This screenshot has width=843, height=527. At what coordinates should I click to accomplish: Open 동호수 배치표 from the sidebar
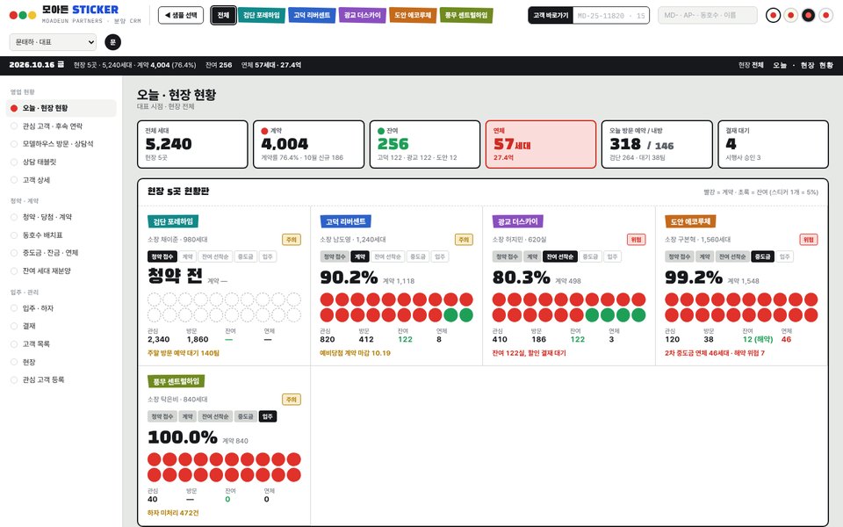coord(61,235)
